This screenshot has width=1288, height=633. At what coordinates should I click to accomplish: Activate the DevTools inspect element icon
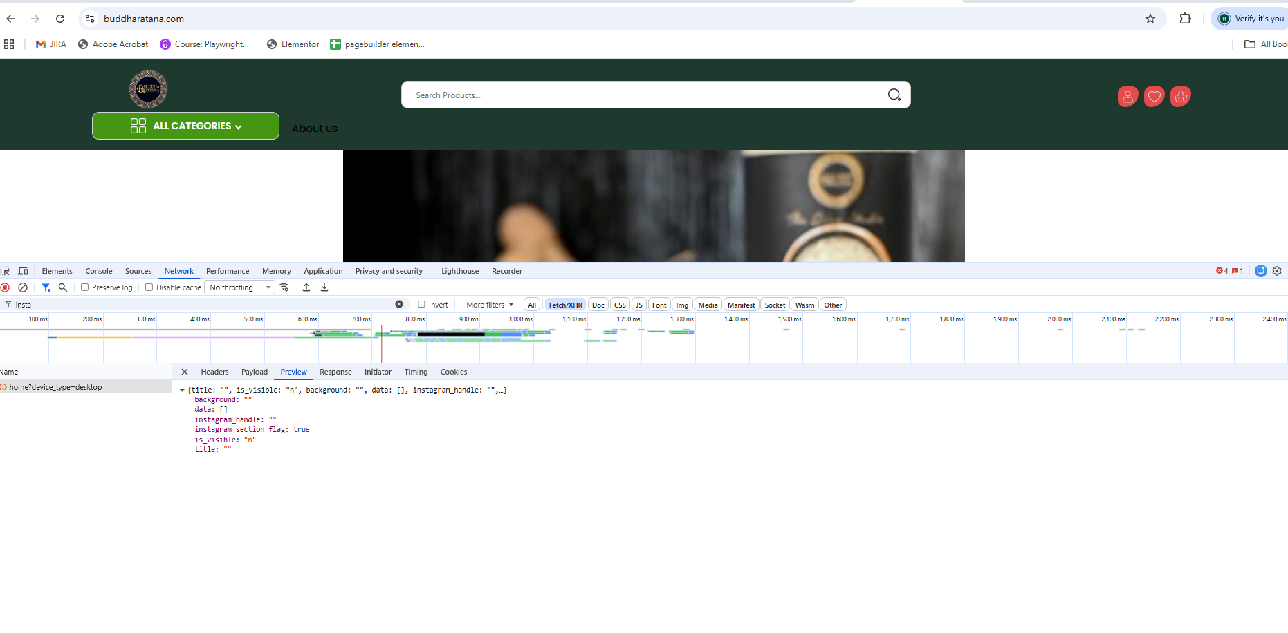(6, 271)
